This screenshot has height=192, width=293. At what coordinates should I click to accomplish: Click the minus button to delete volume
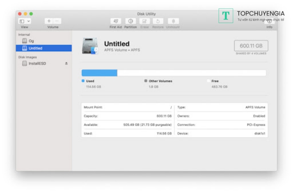tap(57, 21)
